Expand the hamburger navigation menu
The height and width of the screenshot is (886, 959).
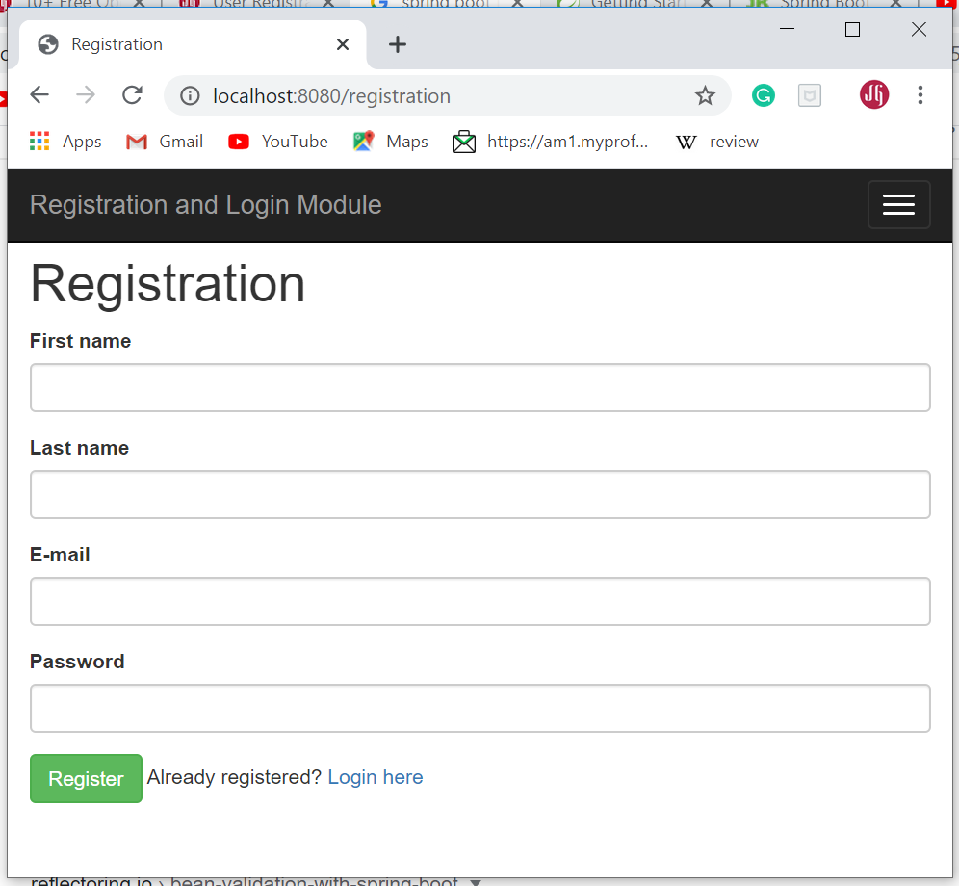[x=898, y=204]
